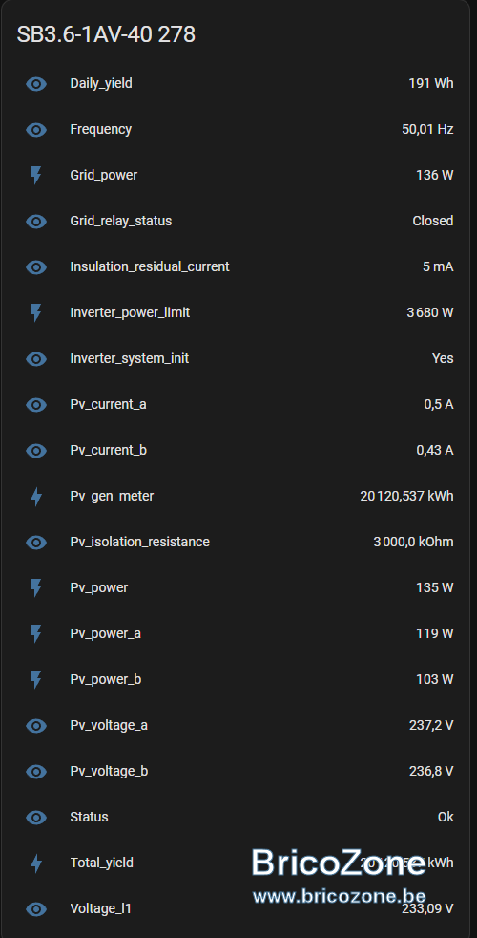Open Inverter_system_init entity details
Viewport: 477px width, 938px height.
238,358
